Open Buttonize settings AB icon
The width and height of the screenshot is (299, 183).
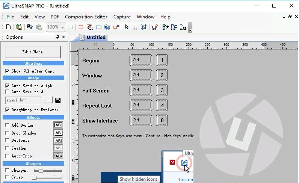coord(58,141)
